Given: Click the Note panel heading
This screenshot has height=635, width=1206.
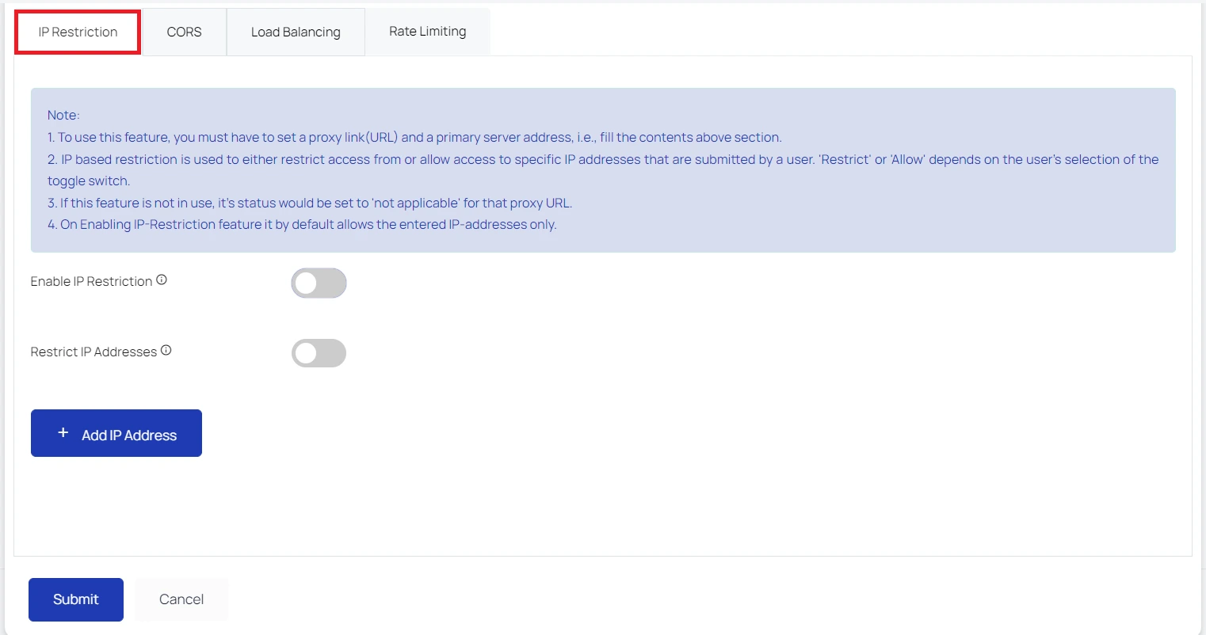Looking at the screenshot, I should pos(63,114).
